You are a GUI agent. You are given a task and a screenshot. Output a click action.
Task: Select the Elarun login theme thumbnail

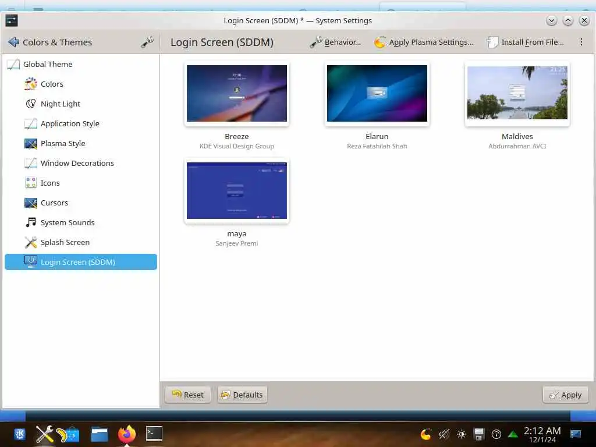click(x=377, y=94)
